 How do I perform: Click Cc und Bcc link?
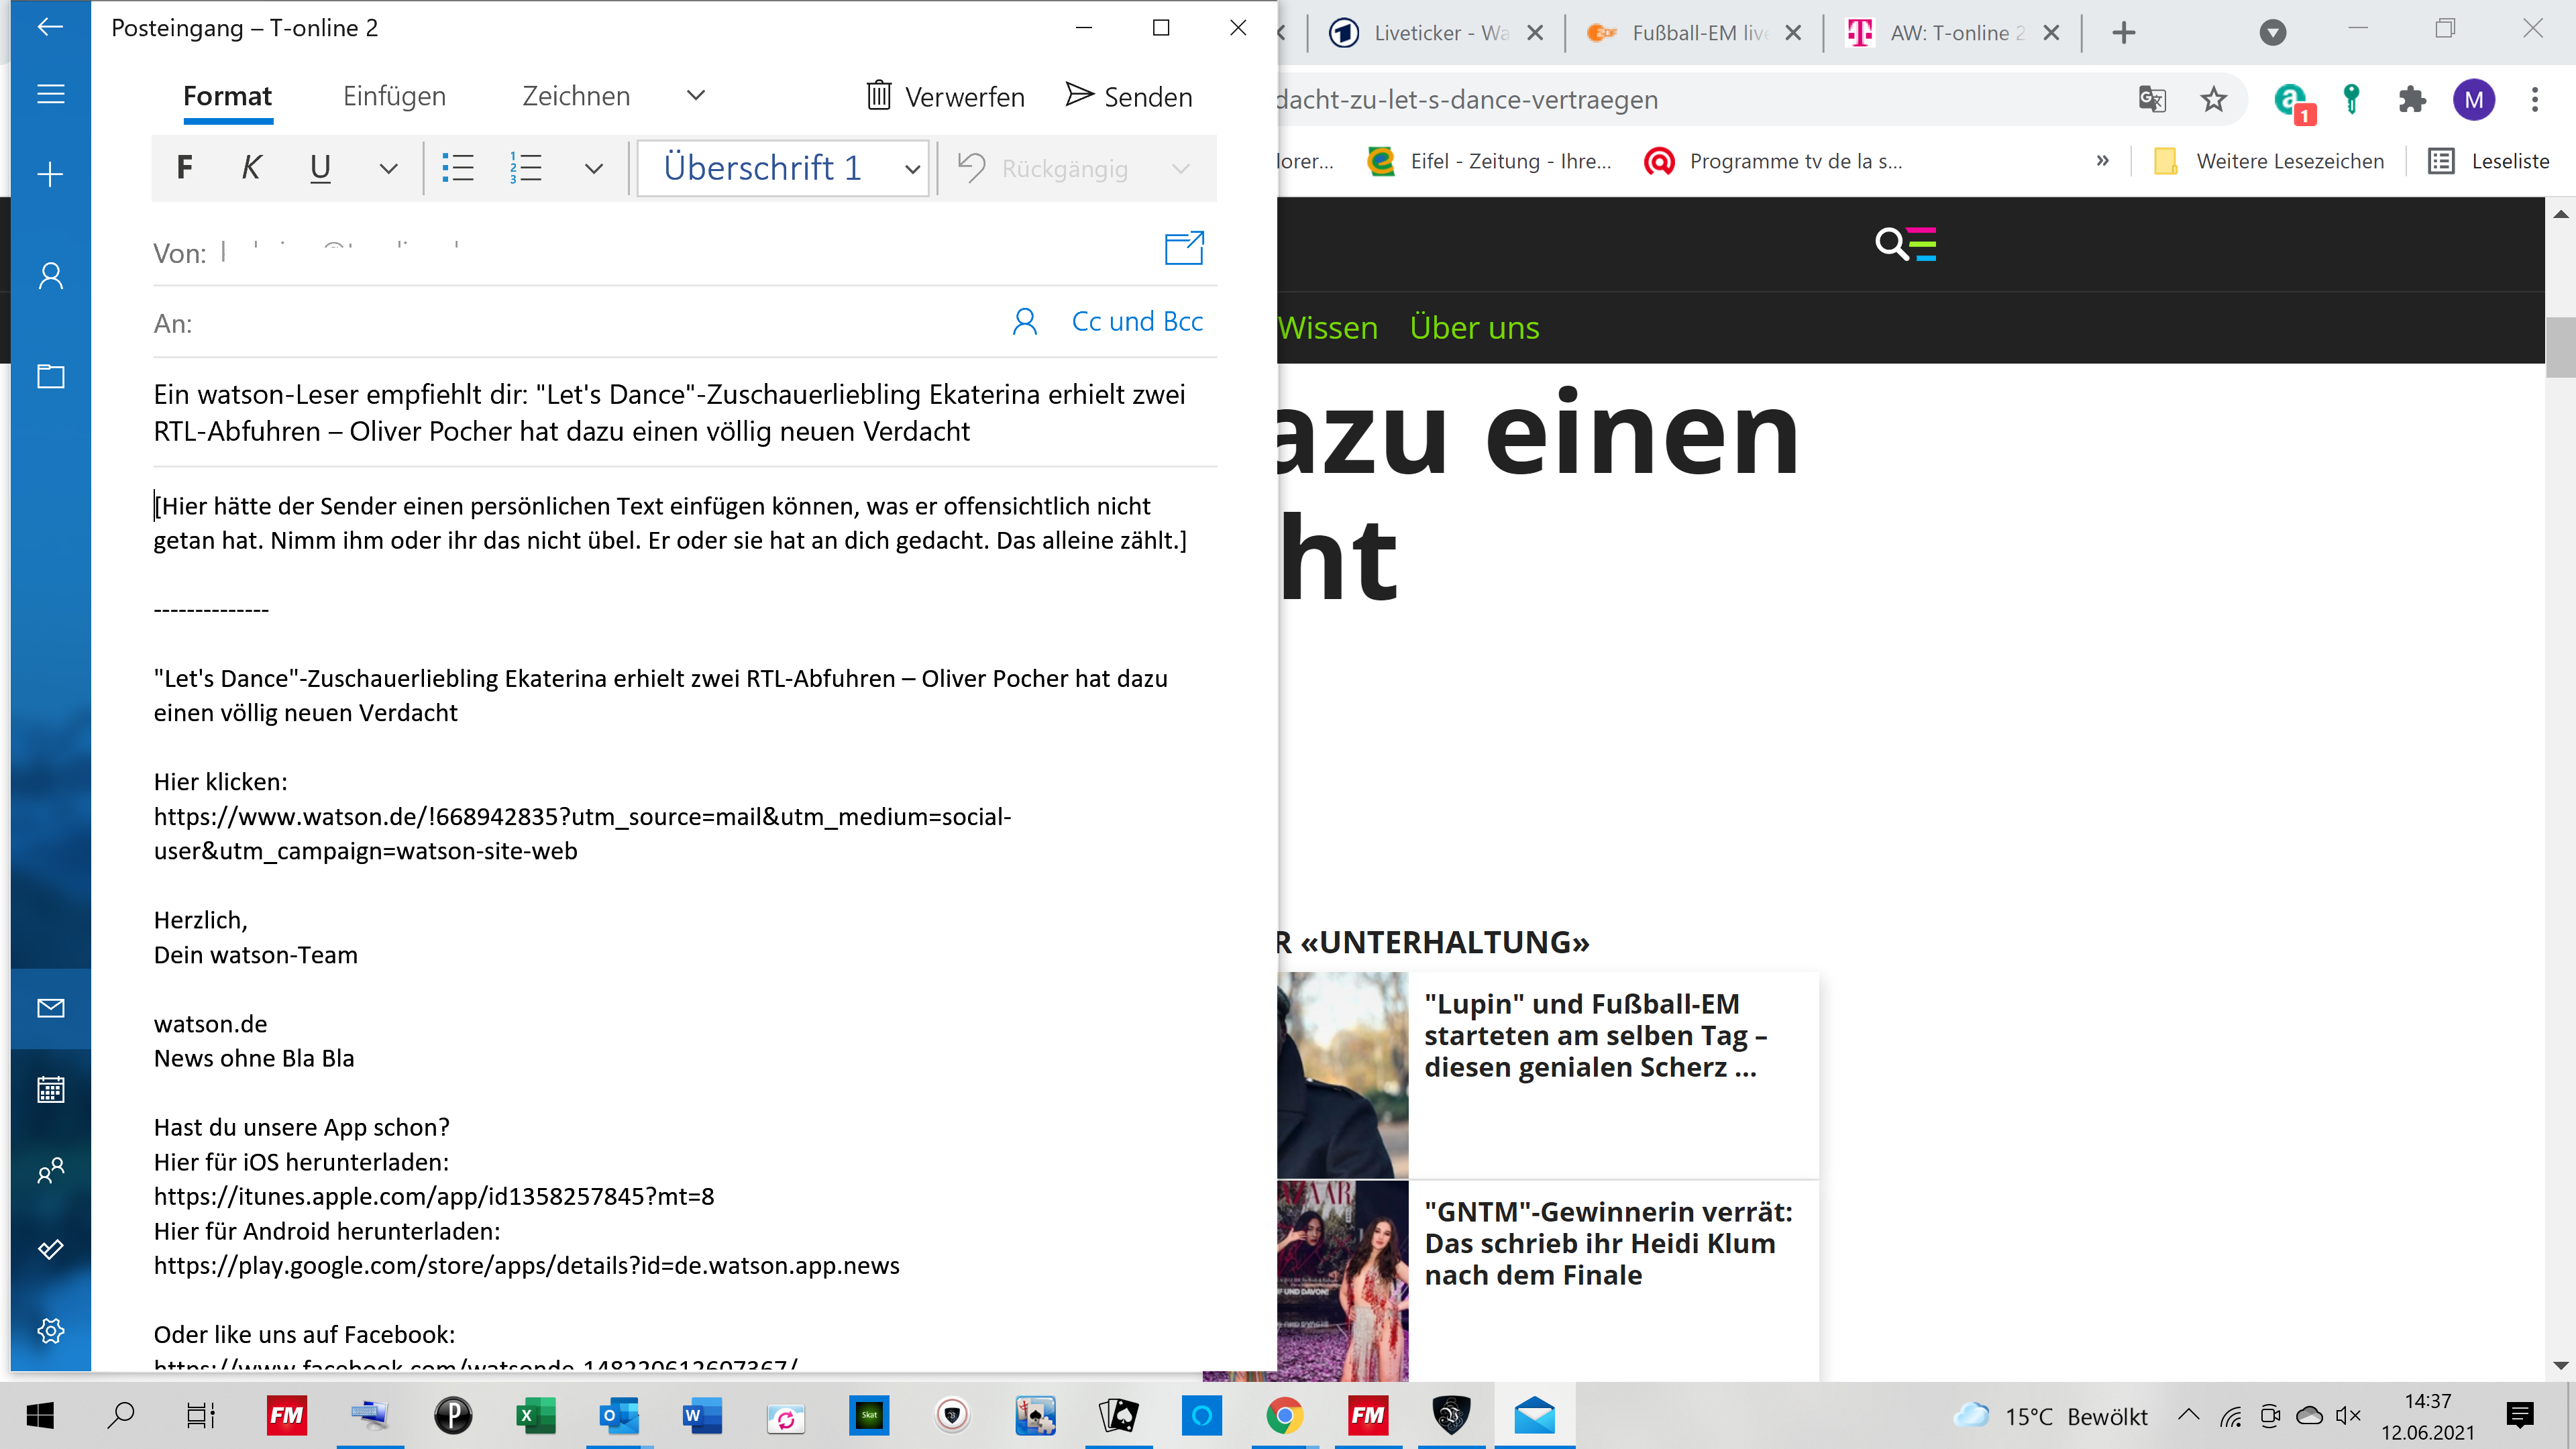click(1137, 322)
